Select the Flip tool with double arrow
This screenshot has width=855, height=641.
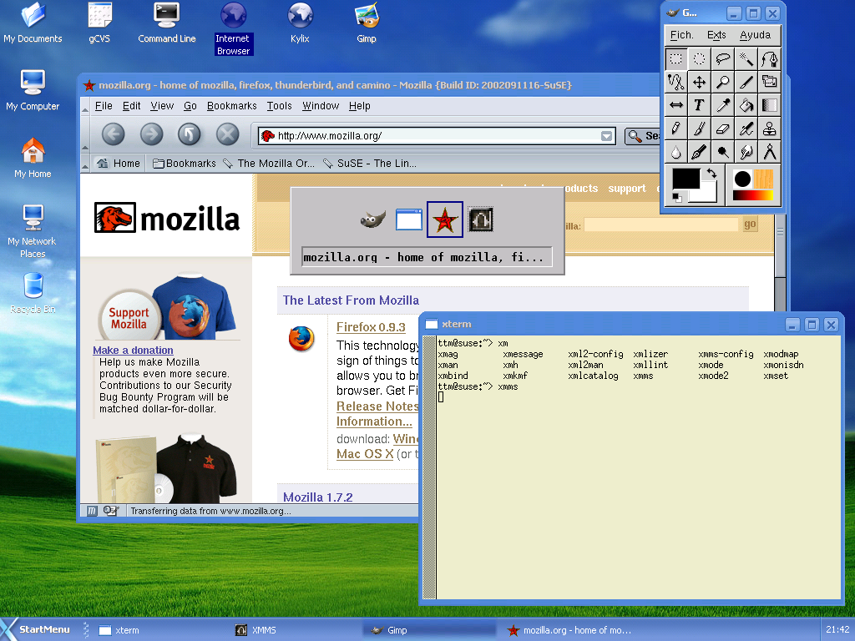coord(676,105)
